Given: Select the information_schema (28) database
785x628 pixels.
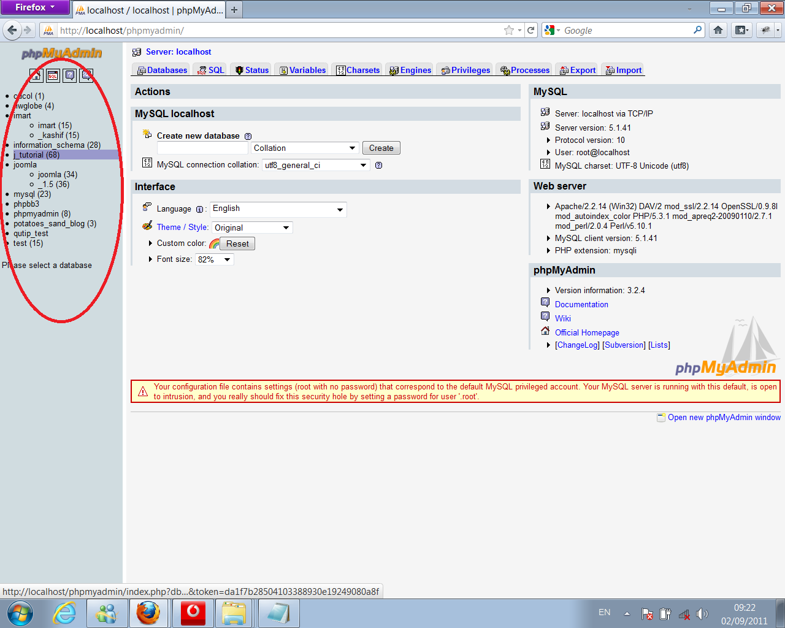Looking at the screenshot, I should (57, 145).
